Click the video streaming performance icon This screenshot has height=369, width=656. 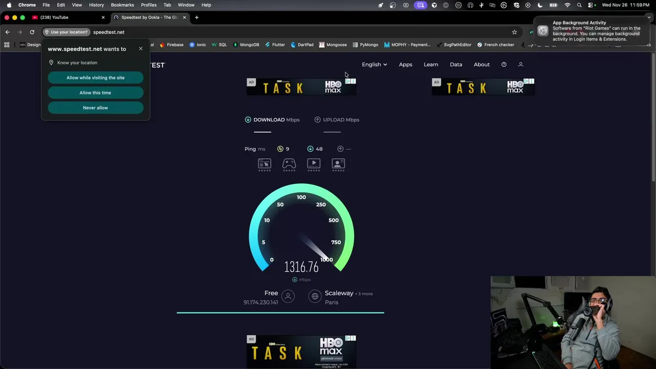(314, 163)
